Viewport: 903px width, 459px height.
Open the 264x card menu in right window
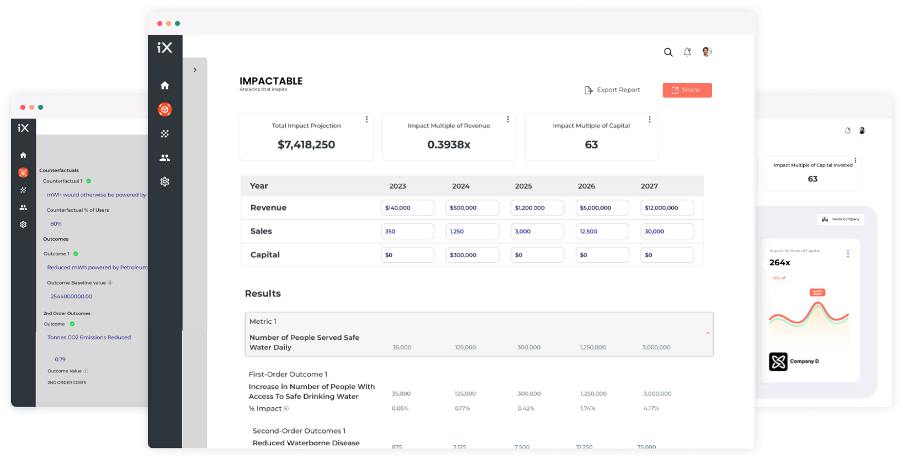[x=848, y=254]
